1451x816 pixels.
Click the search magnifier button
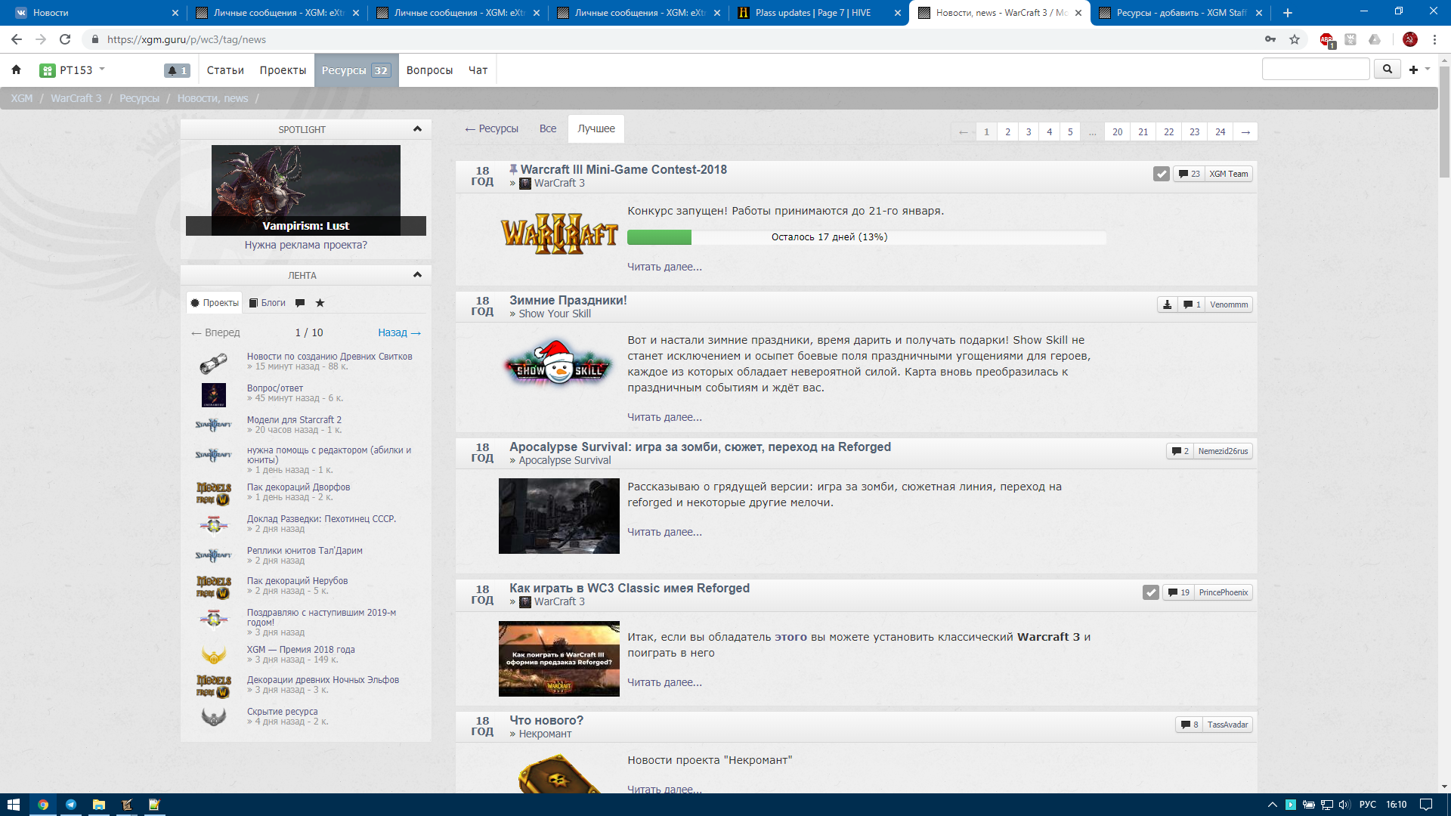click(1388, 70)
